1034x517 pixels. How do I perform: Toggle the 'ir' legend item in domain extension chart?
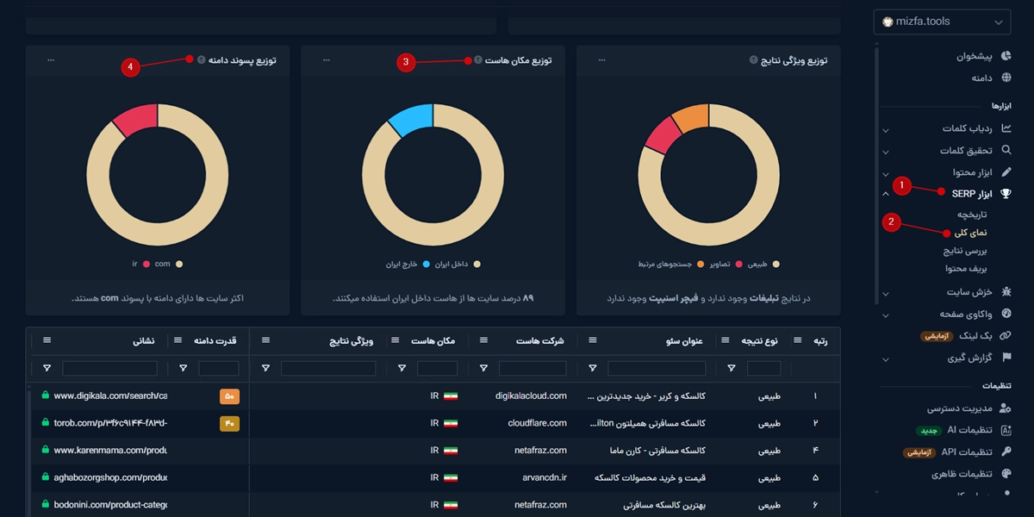coord(140,265)
